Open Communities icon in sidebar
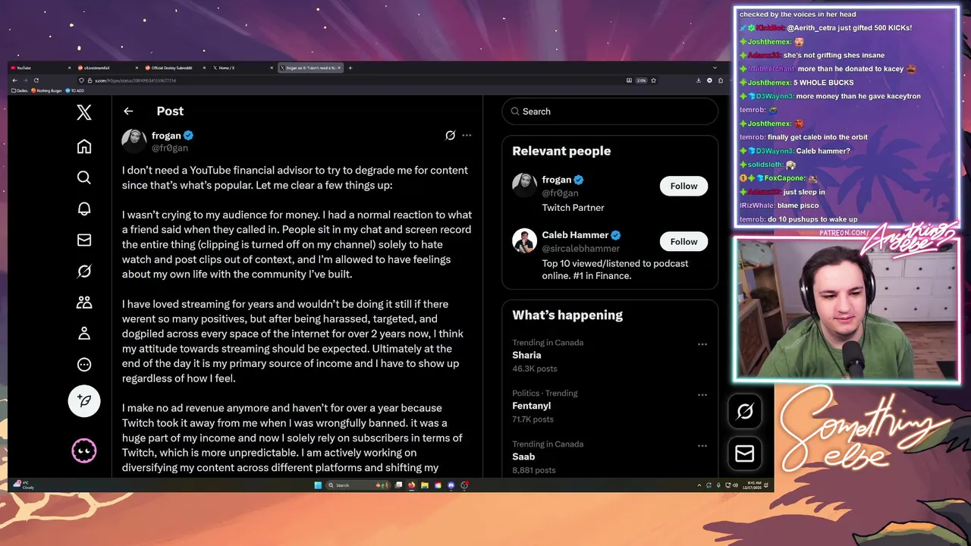The height and width of the screenshot is (546, 971). (x=84, y=303)
